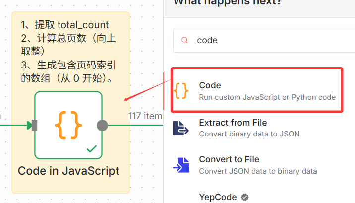The image size is (355, 203).
Task: Click the Extract from File icon
Action: pos(181,128)
